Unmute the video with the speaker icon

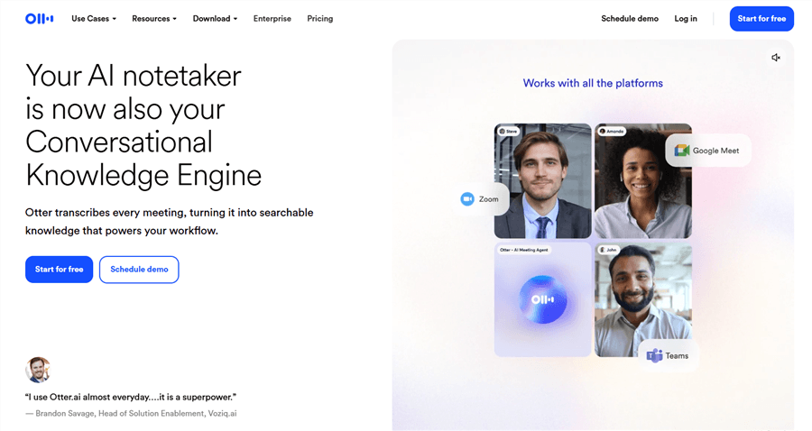(775, 58)
